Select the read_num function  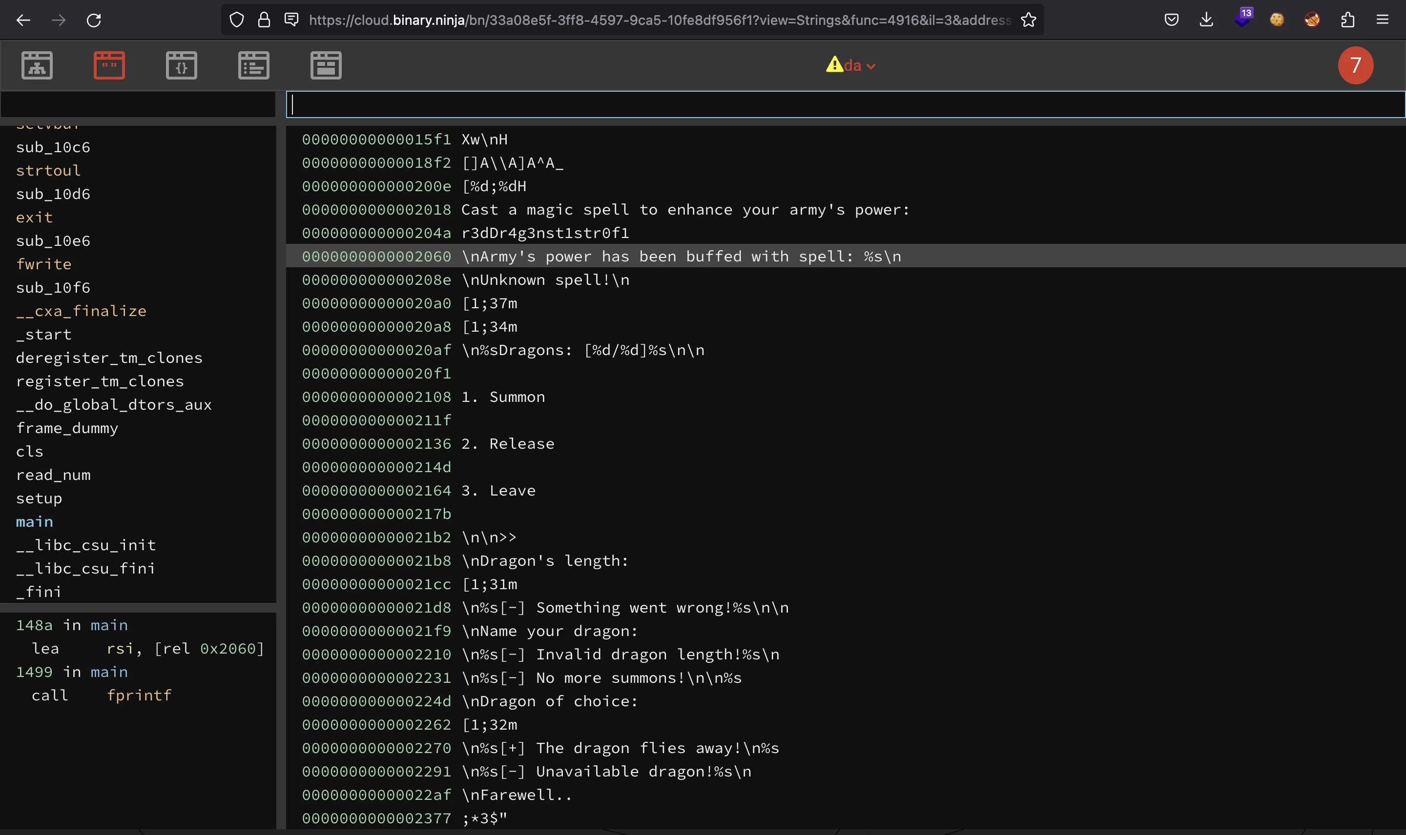(x=53, y=475)
